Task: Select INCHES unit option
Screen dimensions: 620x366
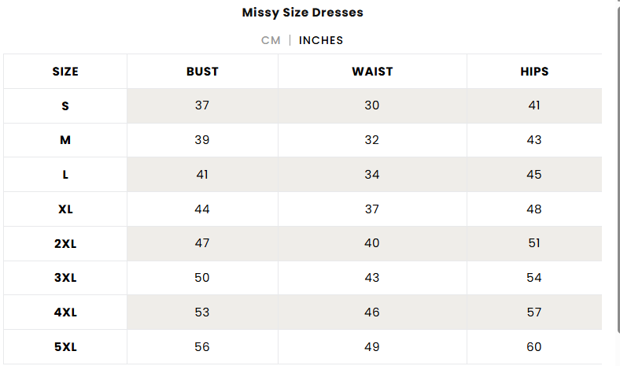Action: pos(321,40)
